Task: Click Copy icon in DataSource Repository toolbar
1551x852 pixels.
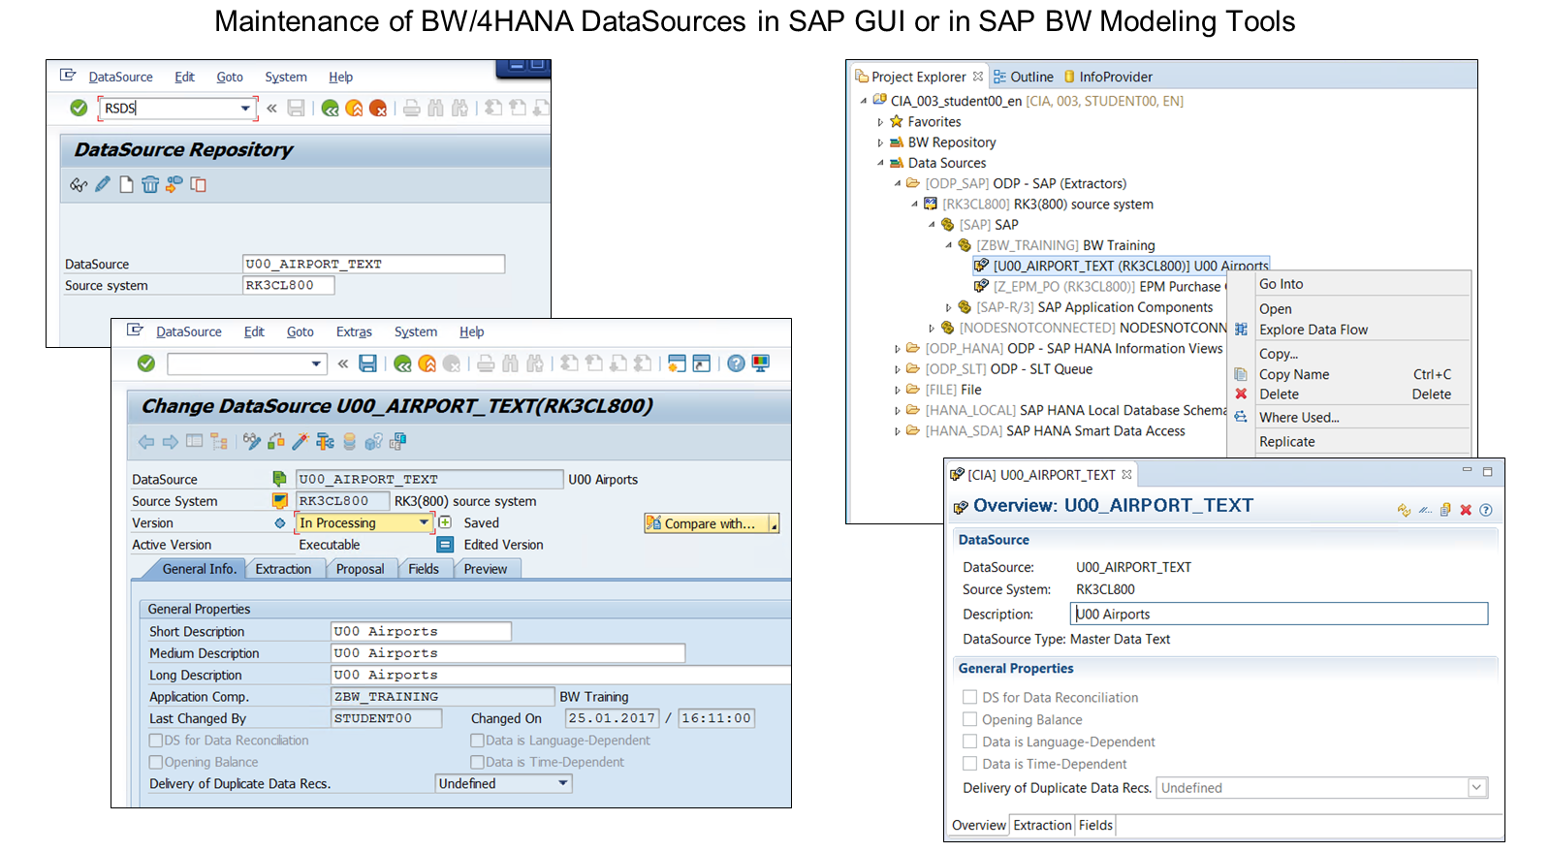Action: click(199, 184)
